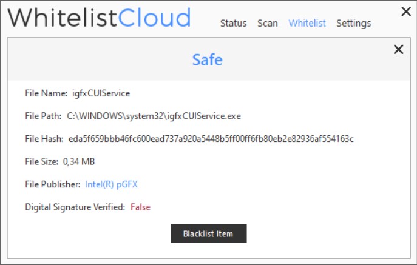This screenshot has height=265, width=417.
Task: Click the 0,34 MB file size value
Action: (x=79, y=161)
